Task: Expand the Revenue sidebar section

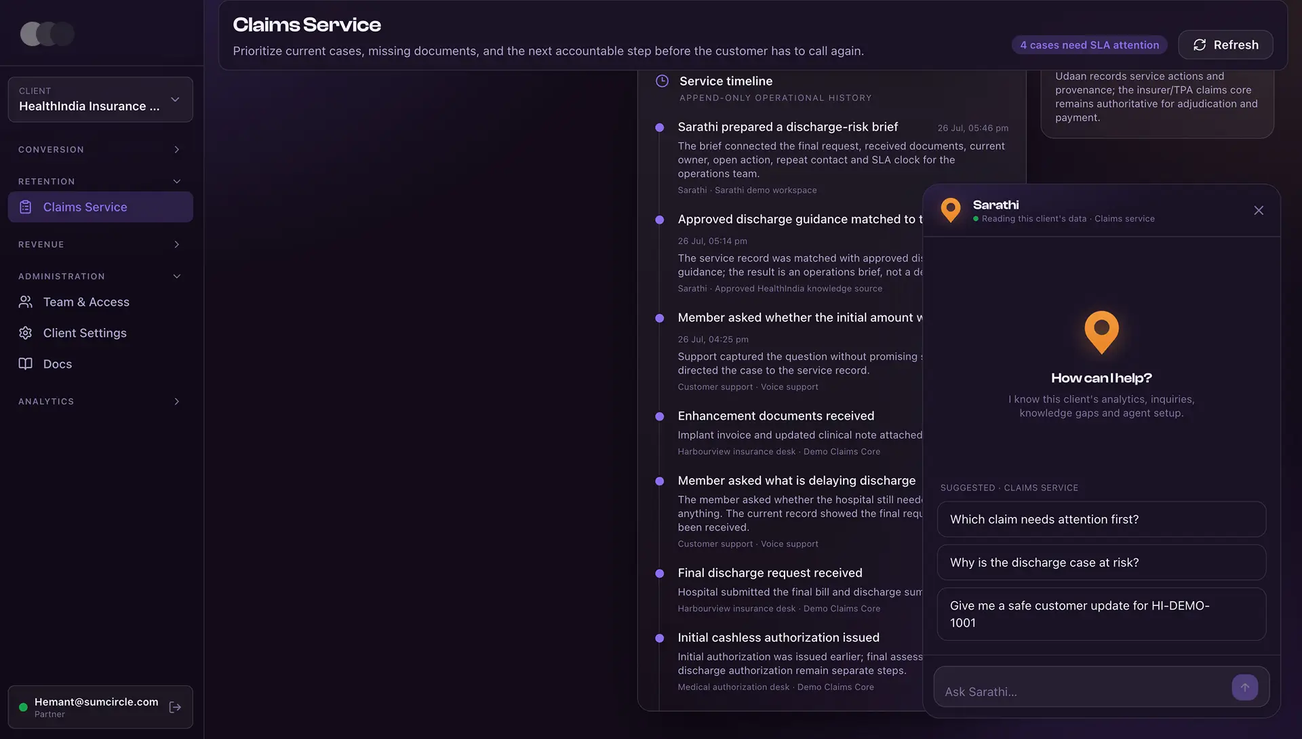Action: point(100,244)
